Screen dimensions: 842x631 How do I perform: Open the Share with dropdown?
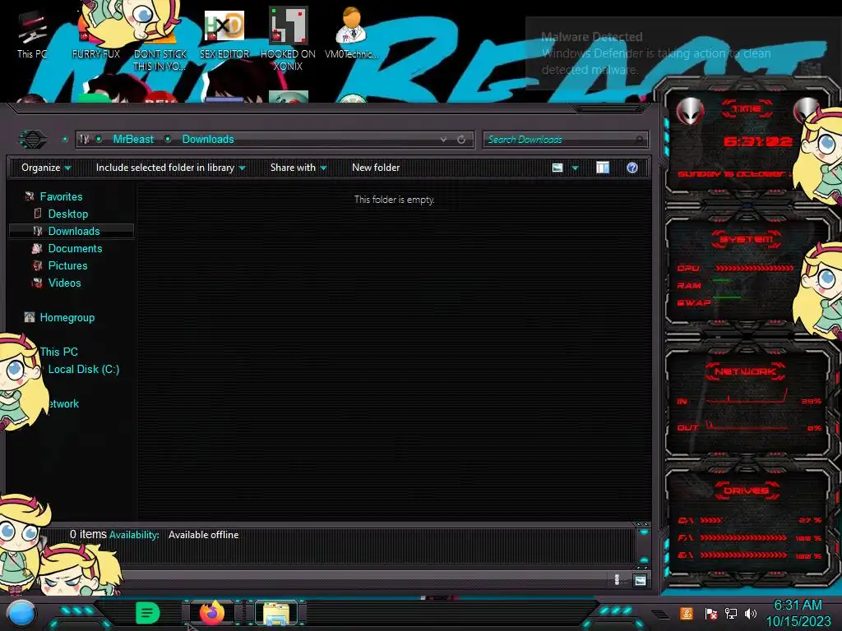(x=298, y=168)
